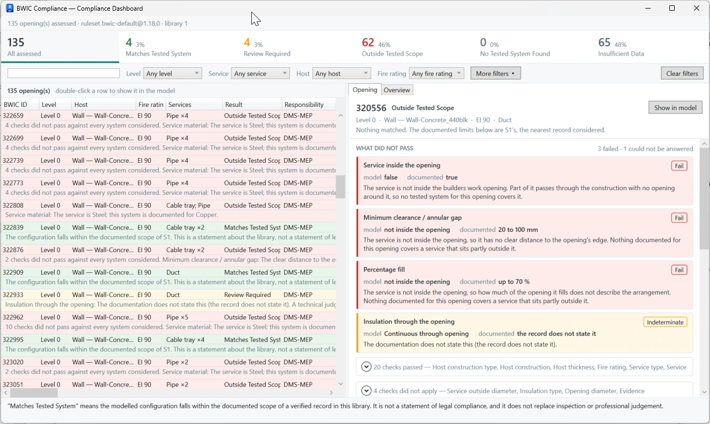Click the detail panel scroll up arrow
The width and height of the screenshot is (710, 424).
[x=704, y=143]
